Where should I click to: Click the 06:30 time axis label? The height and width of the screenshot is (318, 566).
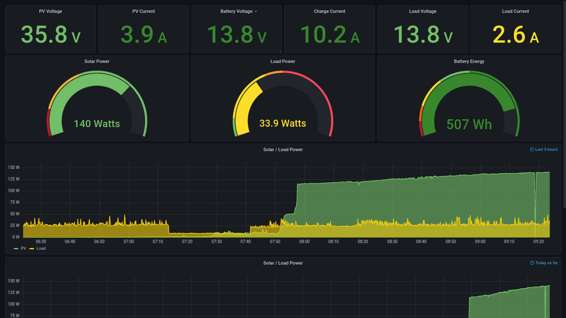click(x=41, y=241)
